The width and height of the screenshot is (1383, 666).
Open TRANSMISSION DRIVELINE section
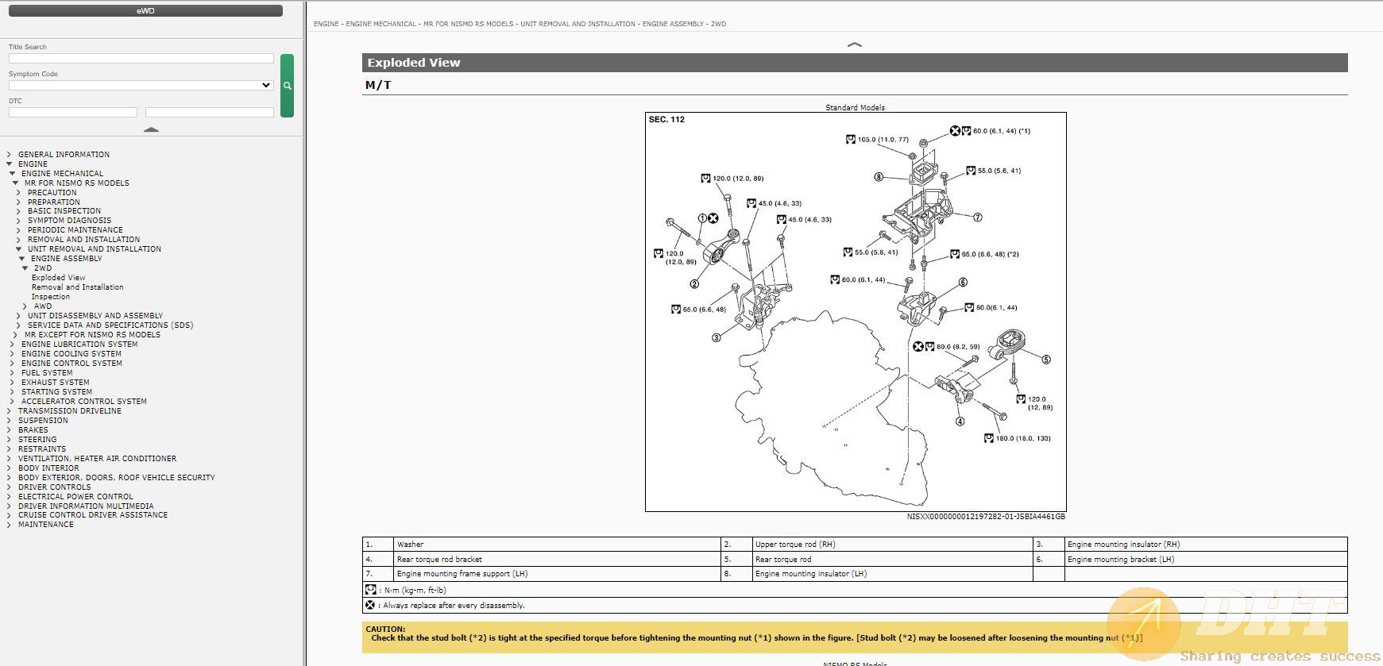[70, 411]
